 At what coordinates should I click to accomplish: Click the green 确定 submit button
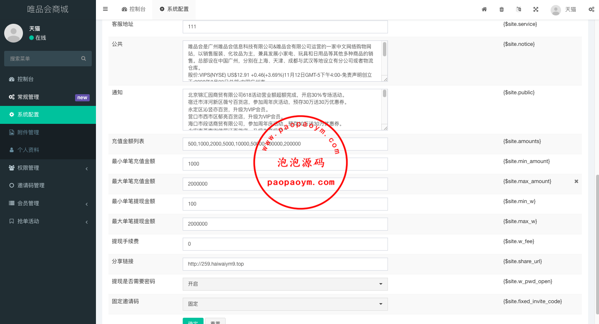[193, 321]
